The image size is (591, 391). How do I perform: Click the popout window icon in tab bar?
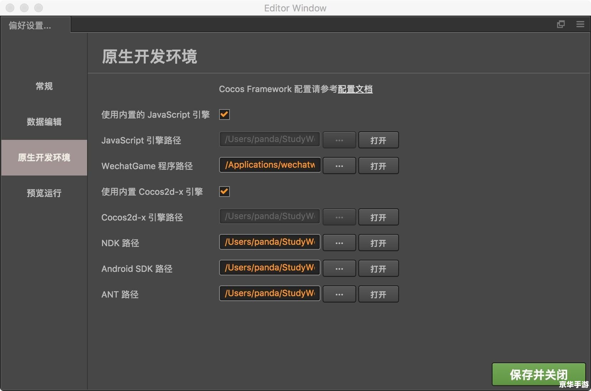pyautogui.click(x=561, y=24)
